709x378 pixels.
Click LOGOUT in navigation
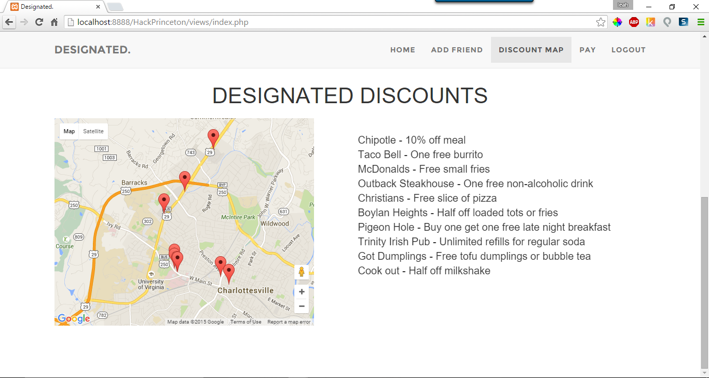point(629,50)
